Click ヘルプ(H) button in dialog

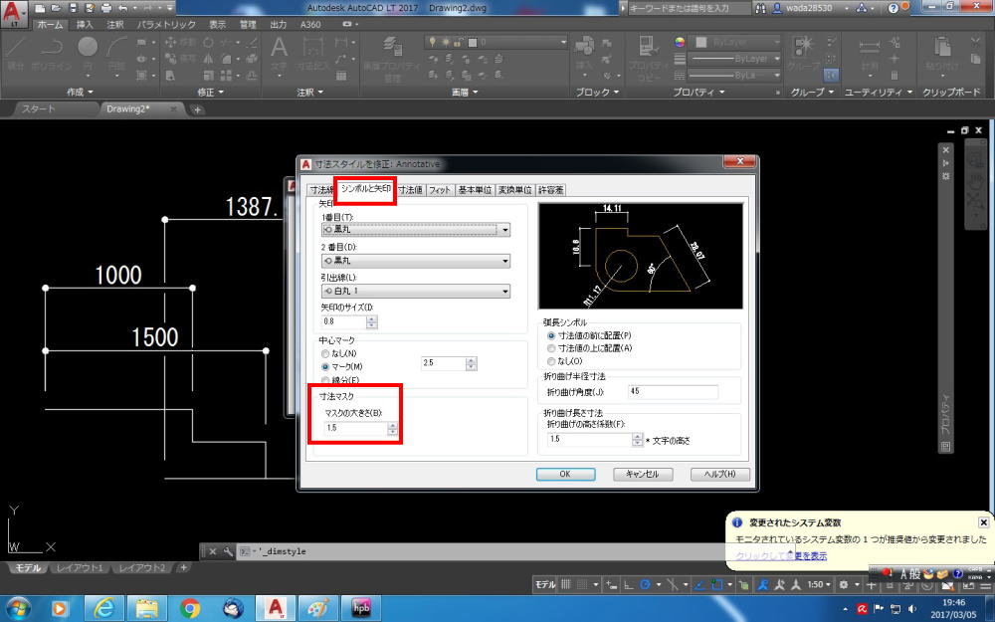719,474
